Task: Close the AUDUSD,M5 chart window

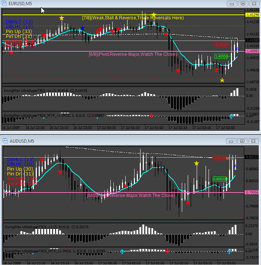Action: [253, 141]
